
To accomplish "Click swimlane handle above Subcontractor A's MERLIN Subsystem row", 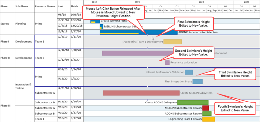I will click(x=148, y=86).
